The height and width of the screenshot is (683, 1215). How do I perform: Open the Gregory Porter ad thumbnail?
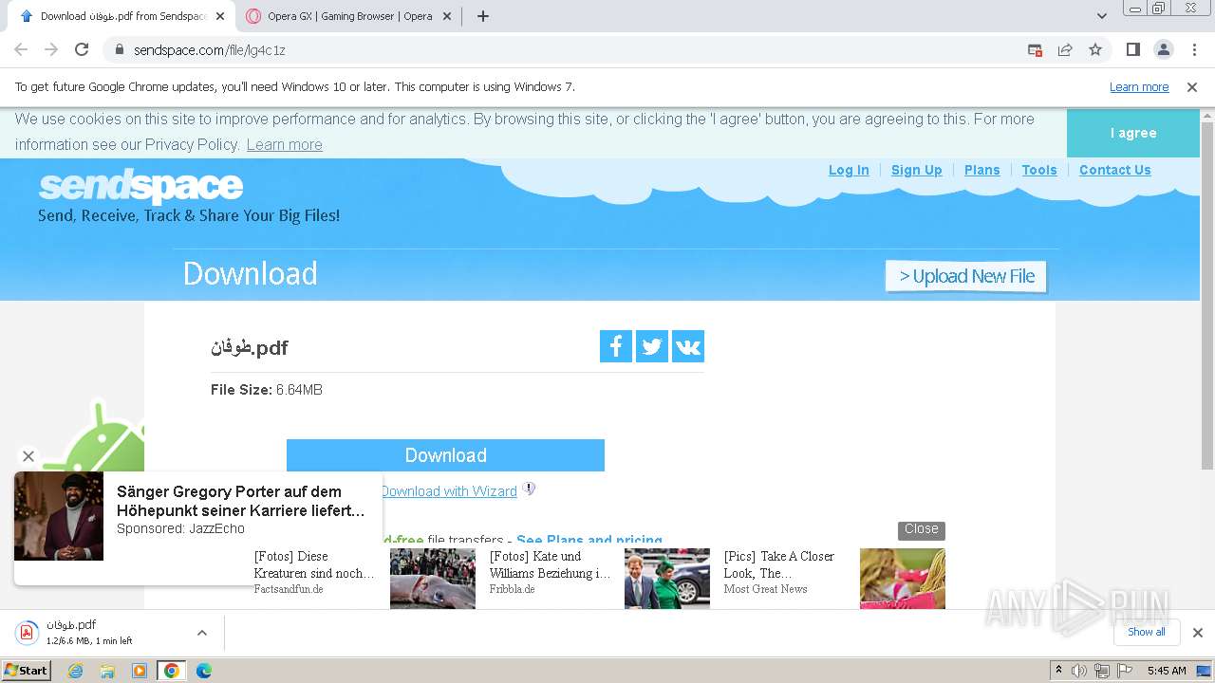tap(59, 516)
